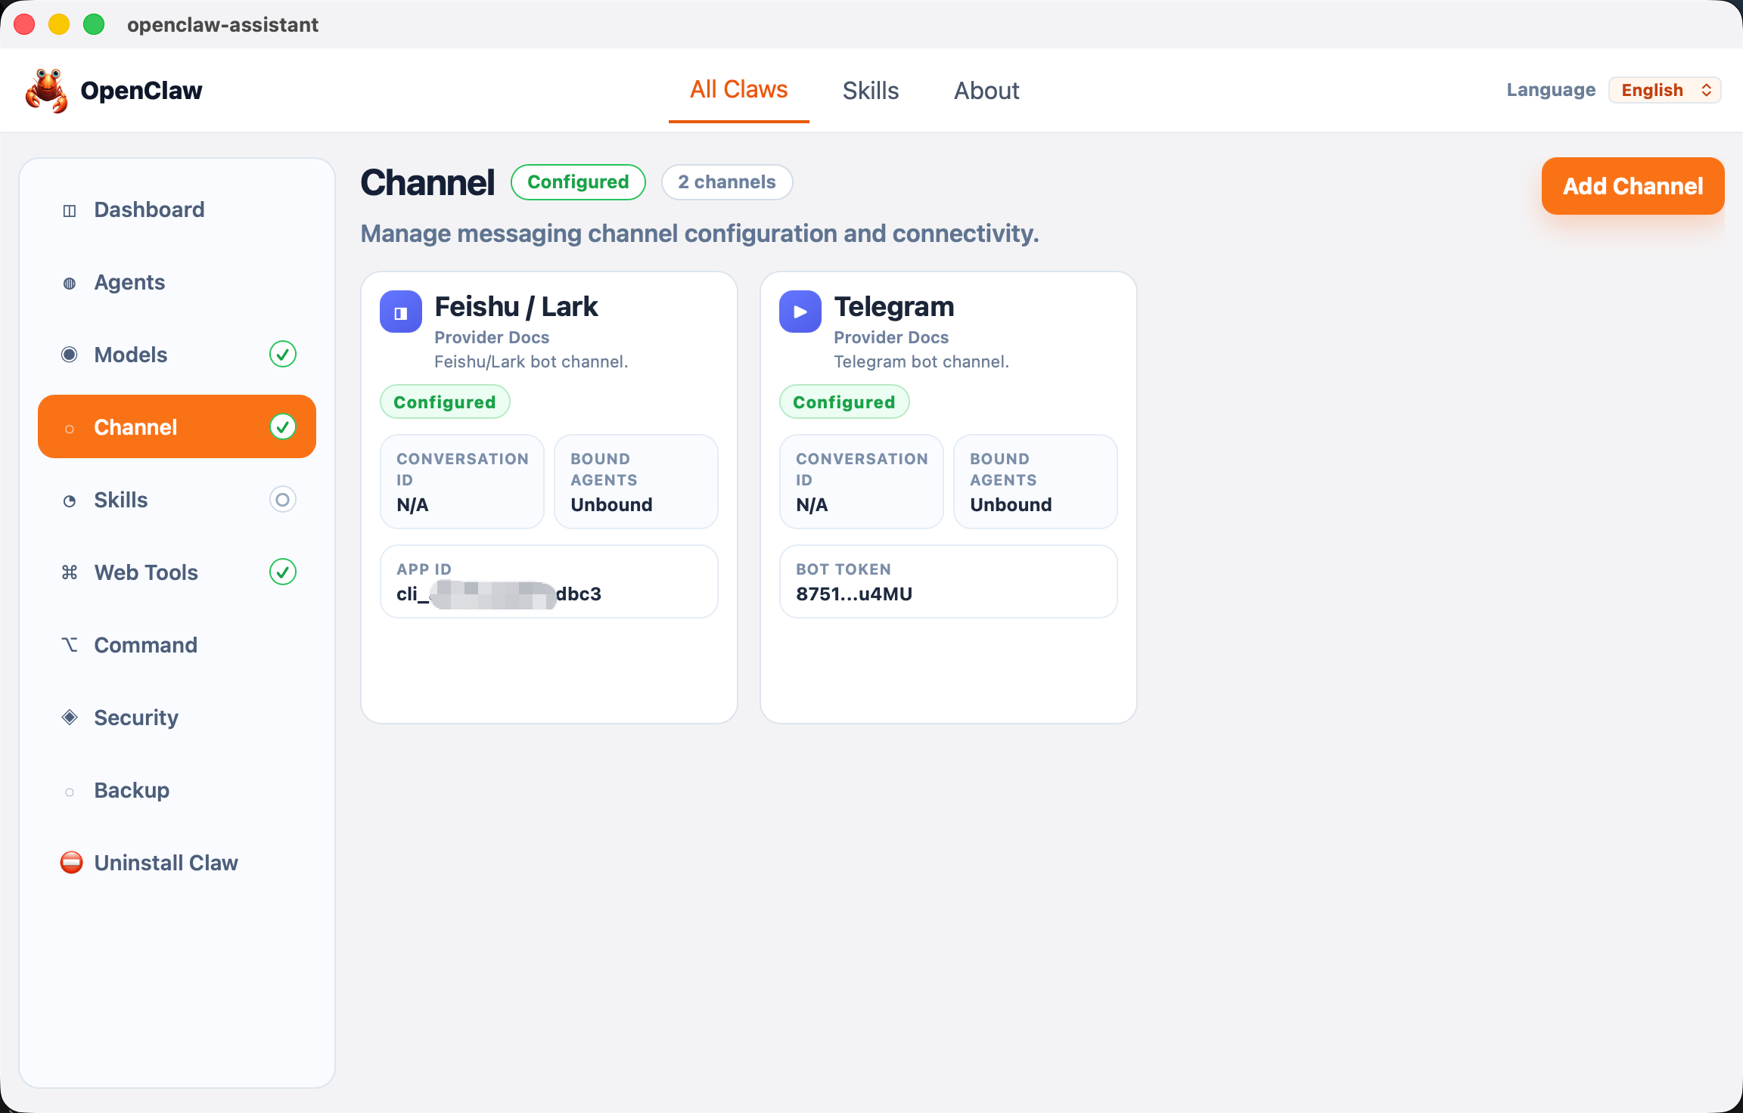Open the About tab
The image size is (1743, 1113).
pos(986,91)
